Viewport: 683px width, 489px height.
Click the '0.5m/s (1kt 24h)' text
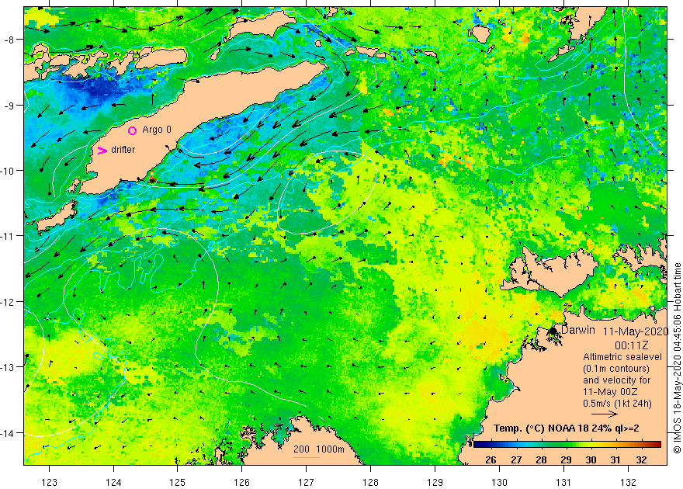[x=618, y=403]
